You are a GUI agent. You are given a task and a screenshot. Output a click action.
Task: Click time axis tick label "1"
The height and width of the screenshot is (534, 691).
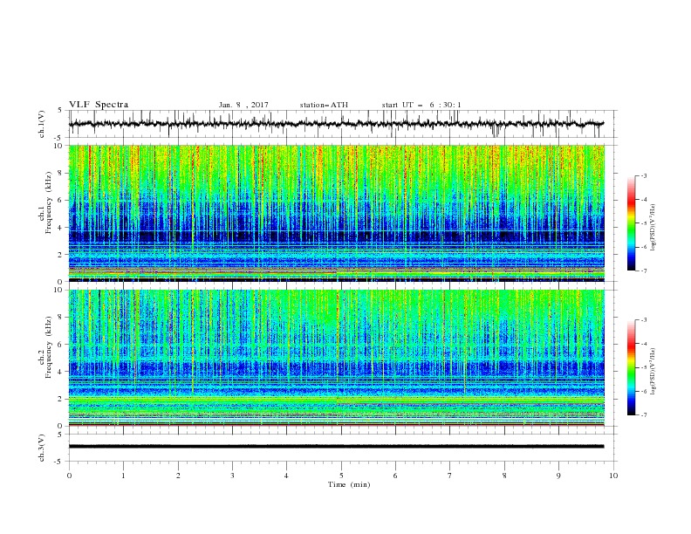pyautogui.click(x=123, y=476)
